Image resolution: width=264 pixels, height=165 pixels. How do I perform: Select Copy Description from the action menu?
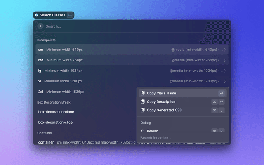pos(161,102)
